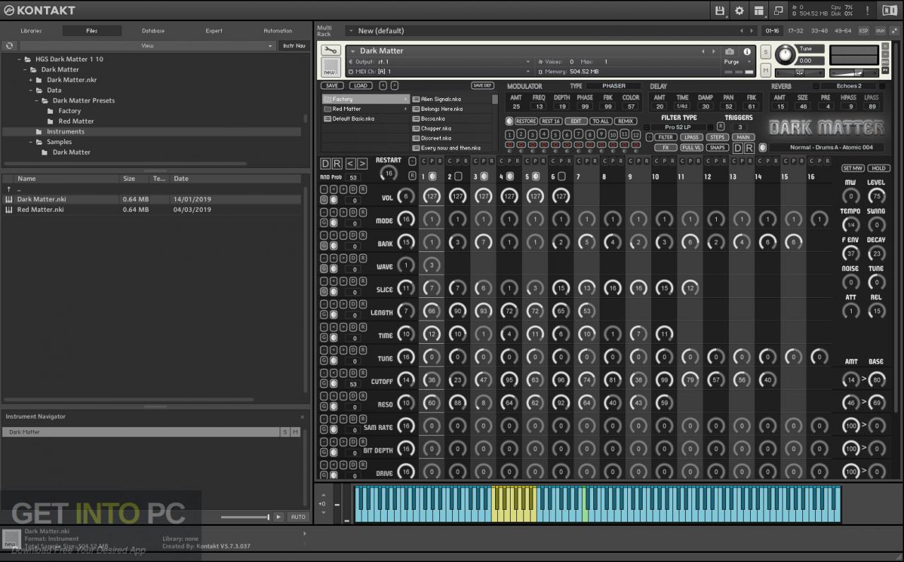
Task: Click the SET MW button
Action: point(852,169)
